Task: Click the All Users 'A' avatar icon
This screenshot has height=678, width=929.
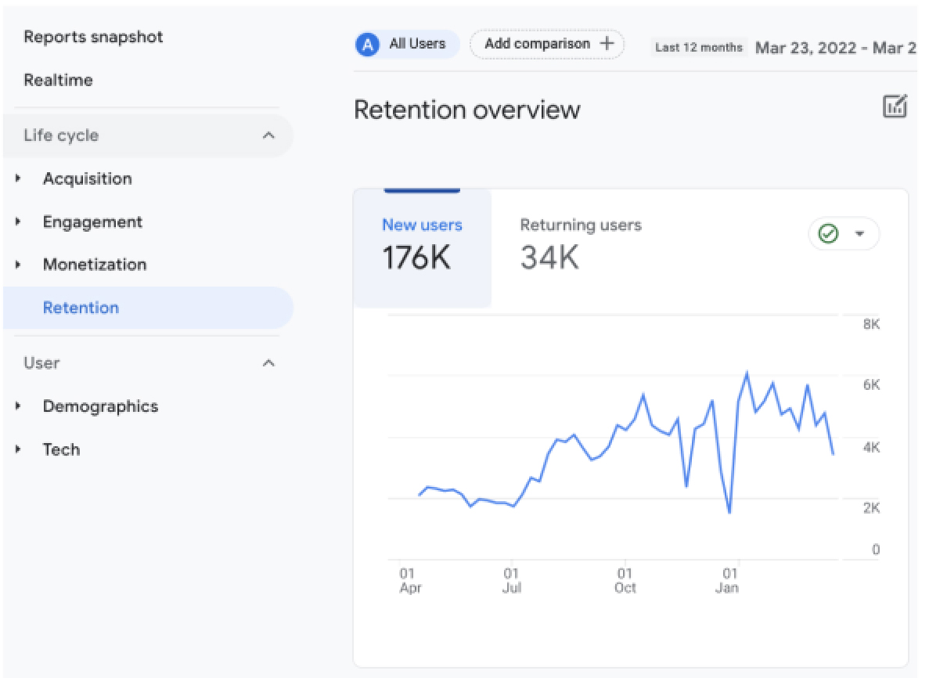Action: point(367,45)
